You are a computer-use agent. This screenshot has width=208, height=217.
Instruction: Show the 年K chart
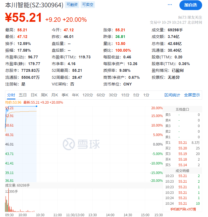tap(75, 95)
